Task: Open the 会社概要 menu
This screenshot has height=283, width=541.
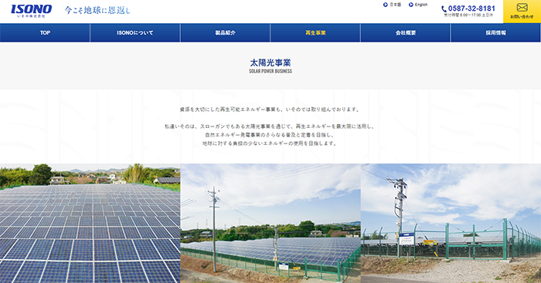Action: (406, 32)
